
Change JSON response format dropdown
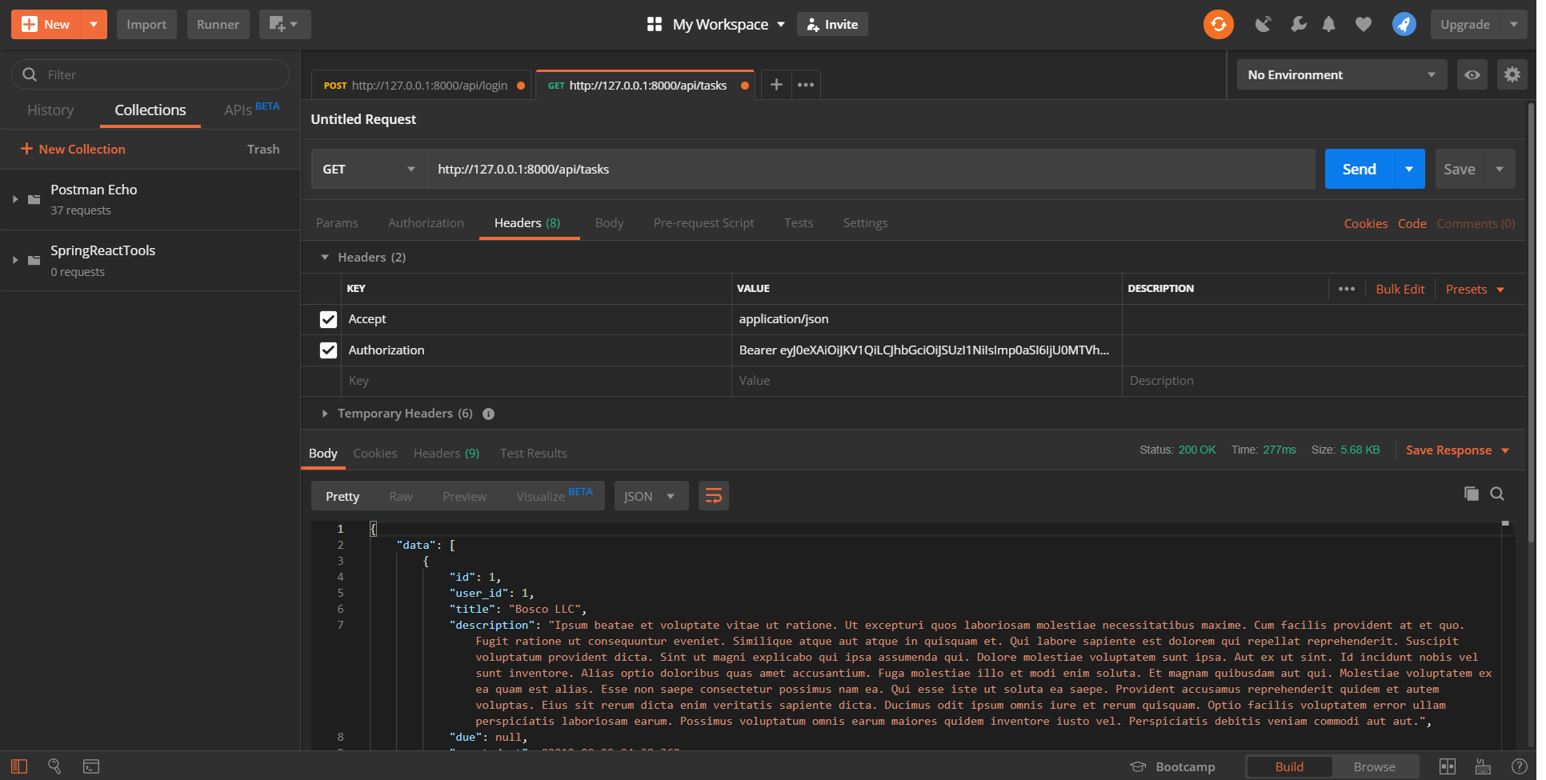pyautogui.click(x=651, y=496)
